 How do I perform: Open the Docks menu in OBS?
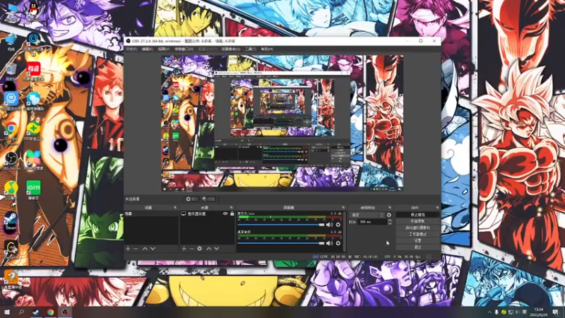184,49
